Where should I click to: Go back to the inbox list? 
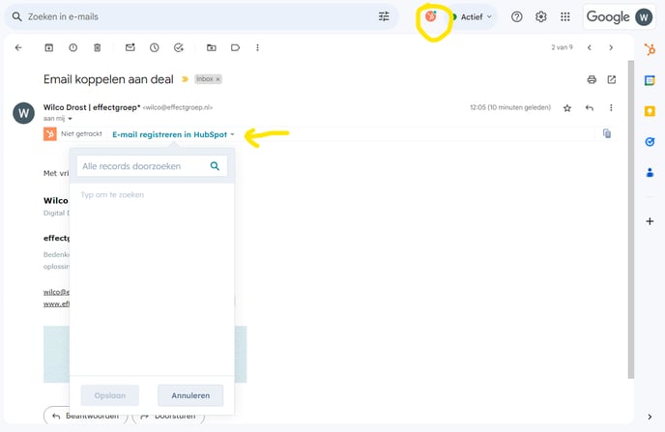[18, 47]
